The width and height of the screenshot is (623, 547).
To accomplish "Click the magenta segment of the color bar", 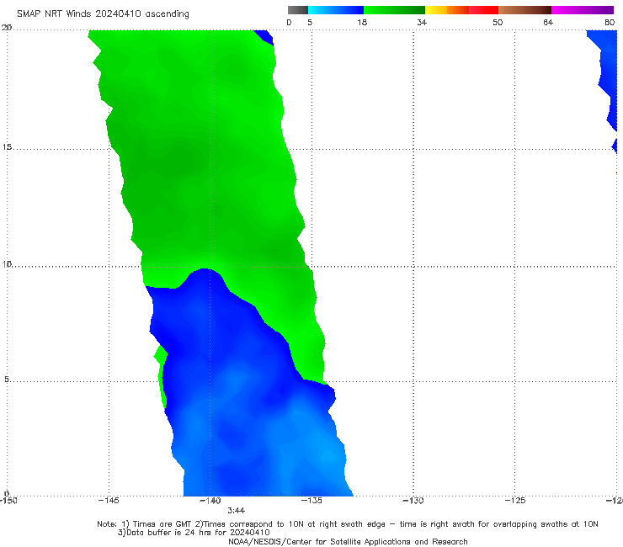I will (x=583, y=10).
